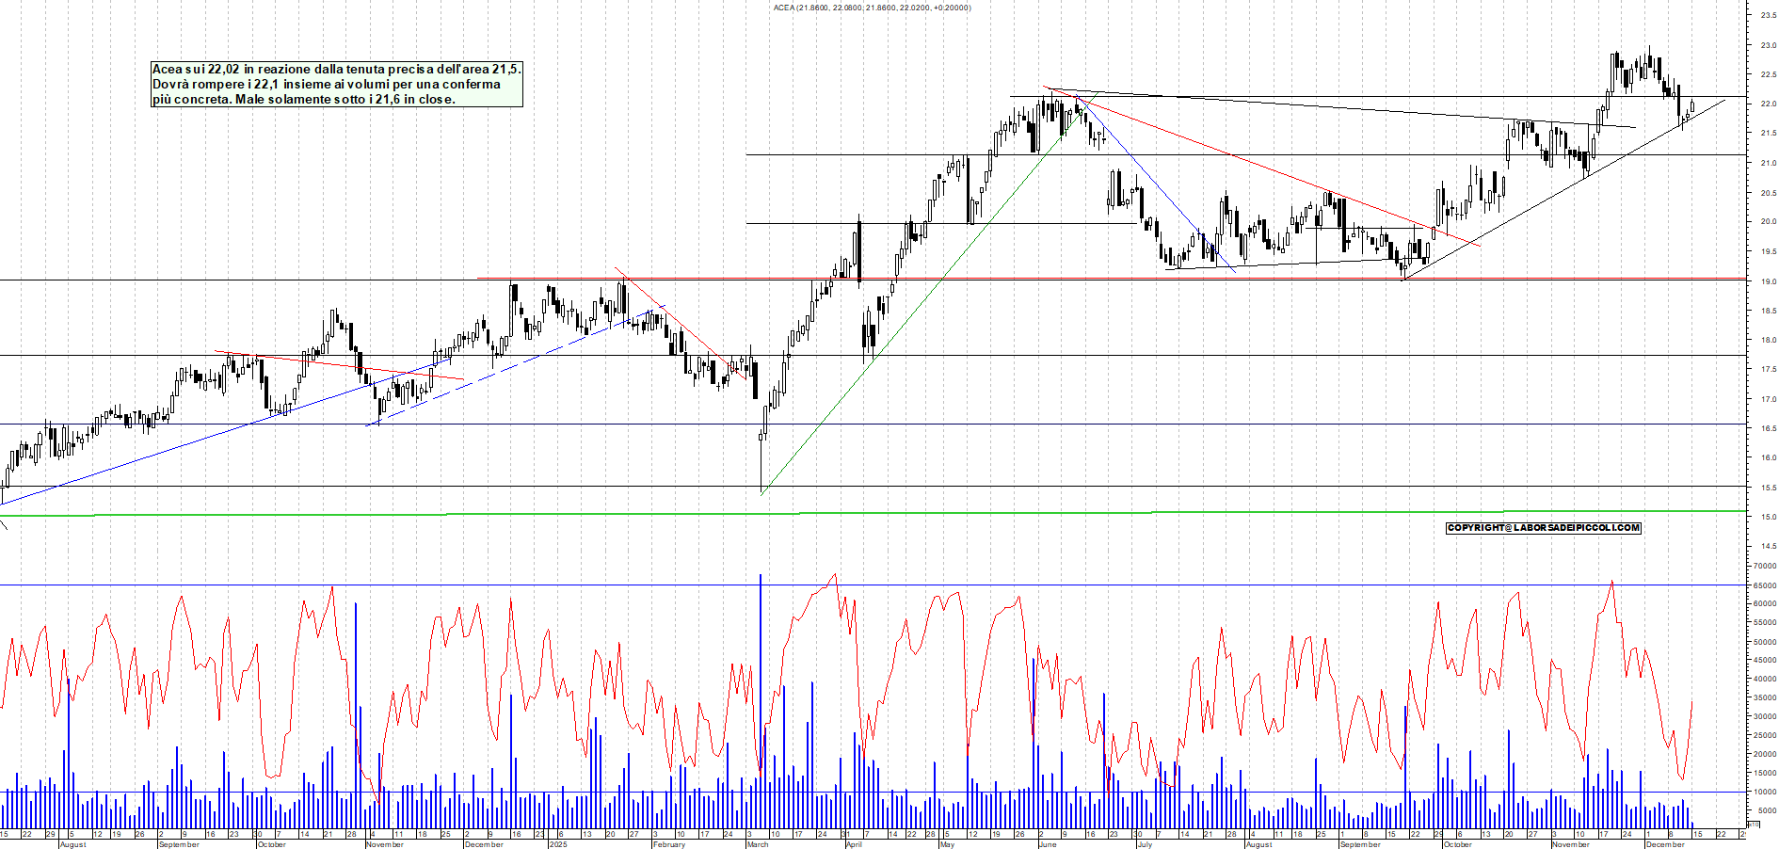This screenshot has width=1779, height=849.
Task: Click the COPYRIGHT@LABORSADEIPICCOLI.COM watermark label
Action: pyautogui.click(x=1543, y=528)
